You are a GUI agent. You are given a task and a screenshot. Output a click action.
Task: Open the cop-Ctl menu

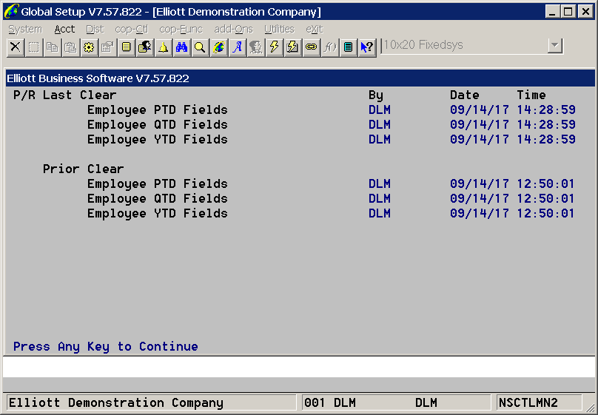pyautogui.click(x=131, y=30)
